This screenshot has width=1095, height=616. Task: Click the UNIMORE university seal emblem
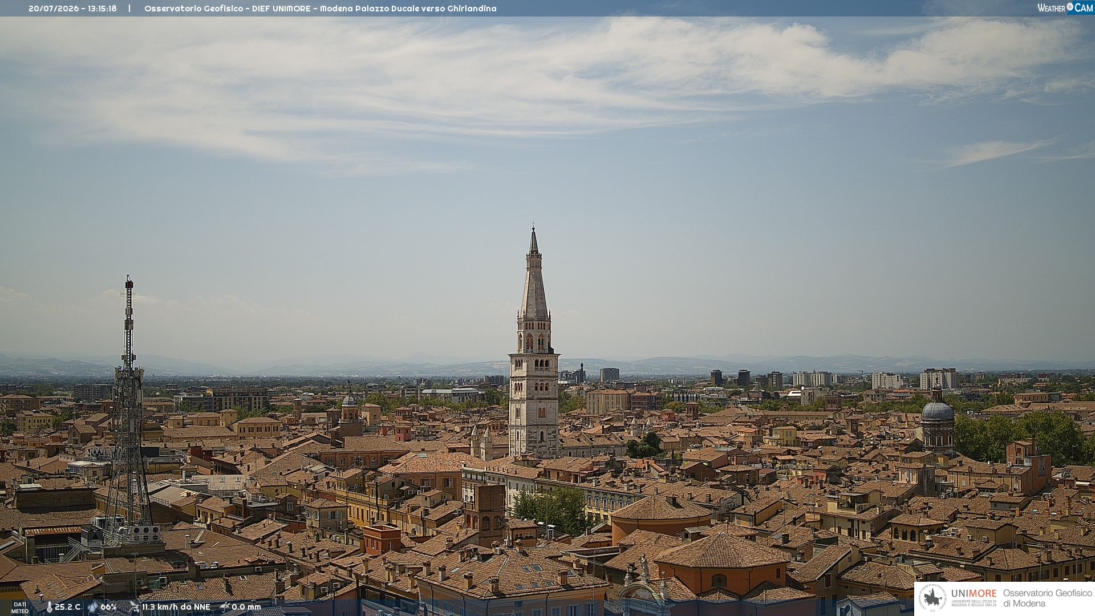click(x=932, y=598)
